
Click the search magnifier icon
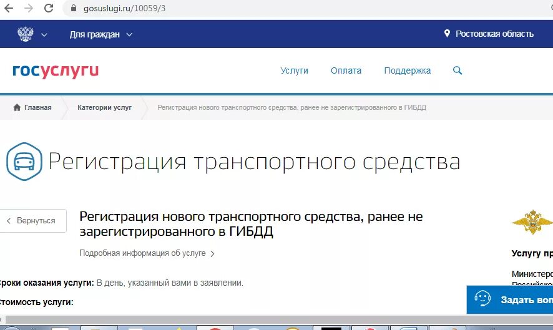coord(458,70)
